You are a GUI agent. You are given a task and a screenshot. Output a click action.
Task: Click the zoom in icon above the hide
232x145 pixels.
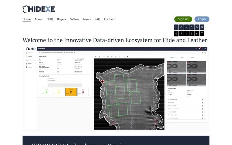point(96,56)
